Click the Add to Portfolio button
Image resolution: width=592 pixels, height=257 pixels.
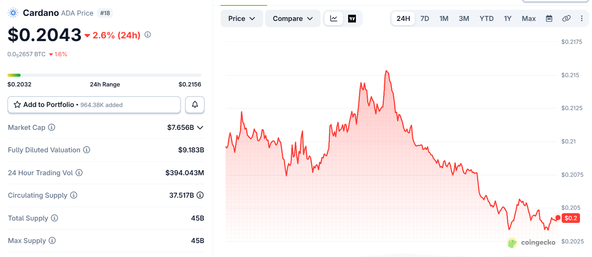coord(94,105)
